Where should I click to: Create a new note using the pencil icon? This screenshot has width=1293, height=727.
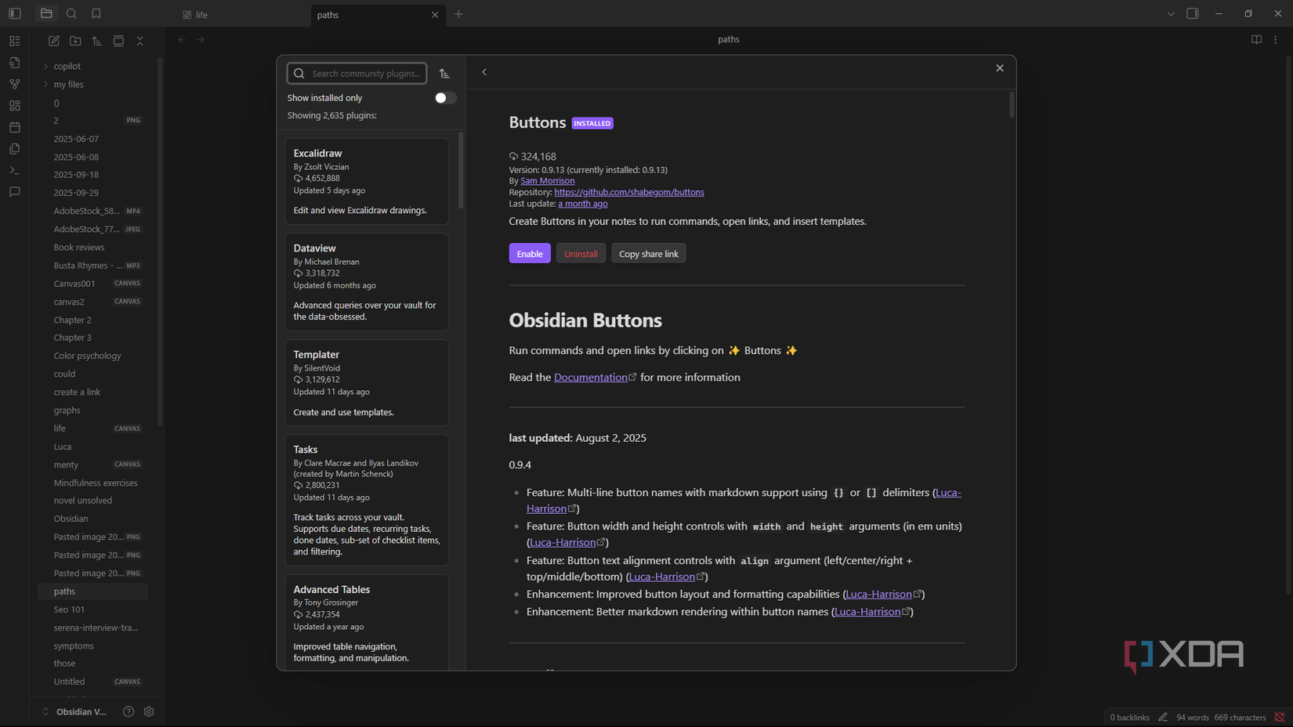53,41
